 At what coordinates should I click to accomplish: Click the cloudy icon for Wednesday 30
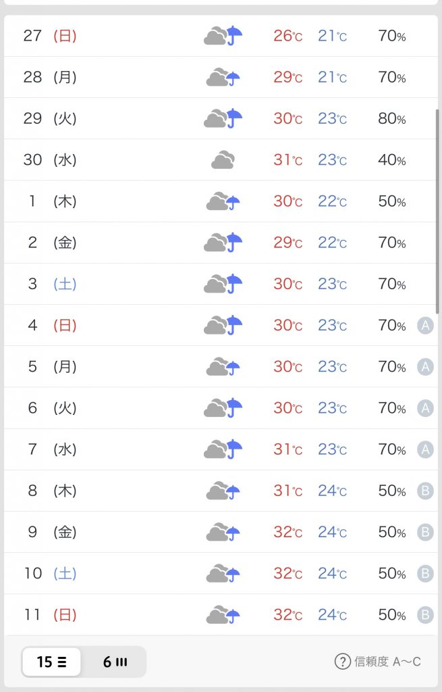coord(223,160)
